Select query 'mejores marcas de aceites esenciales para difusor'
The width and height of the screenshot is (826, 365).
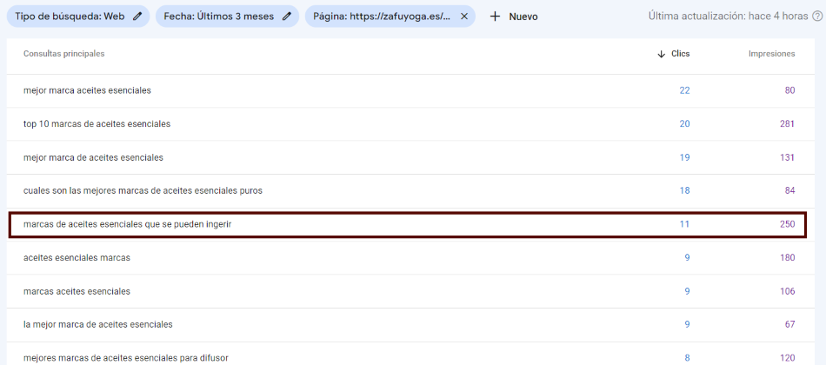coord(126,358)
